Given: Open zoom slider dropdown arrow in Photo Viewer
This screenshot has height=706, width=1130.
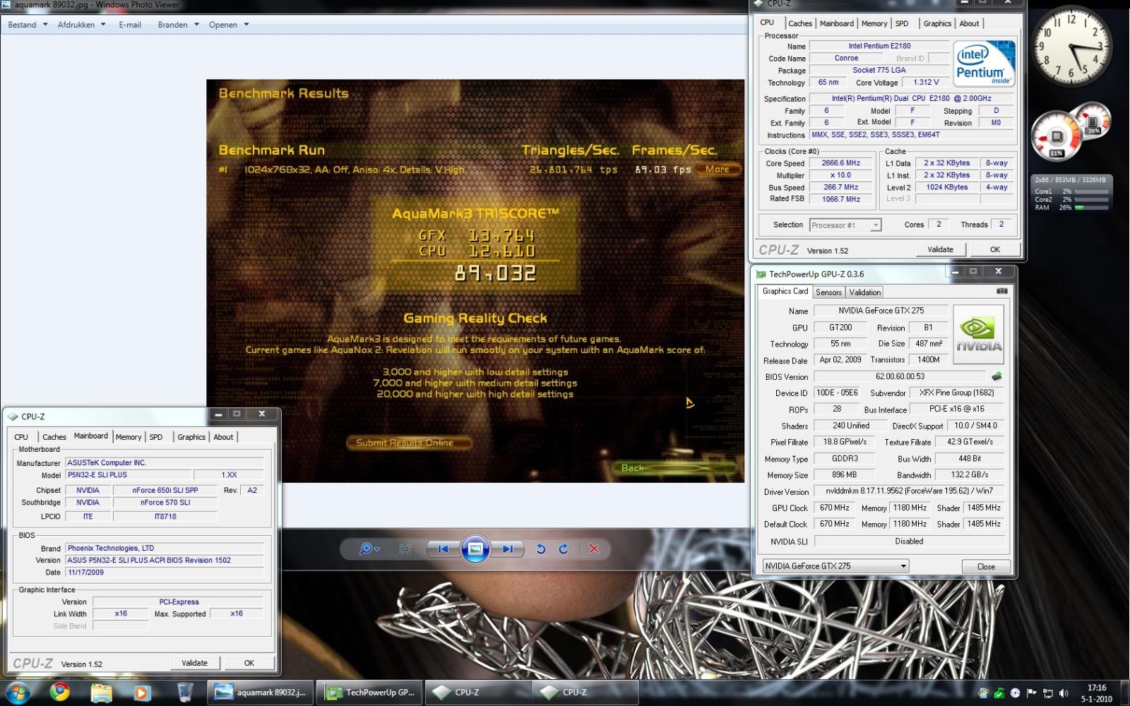Looking at the screenshot, I should coord(377,549).
